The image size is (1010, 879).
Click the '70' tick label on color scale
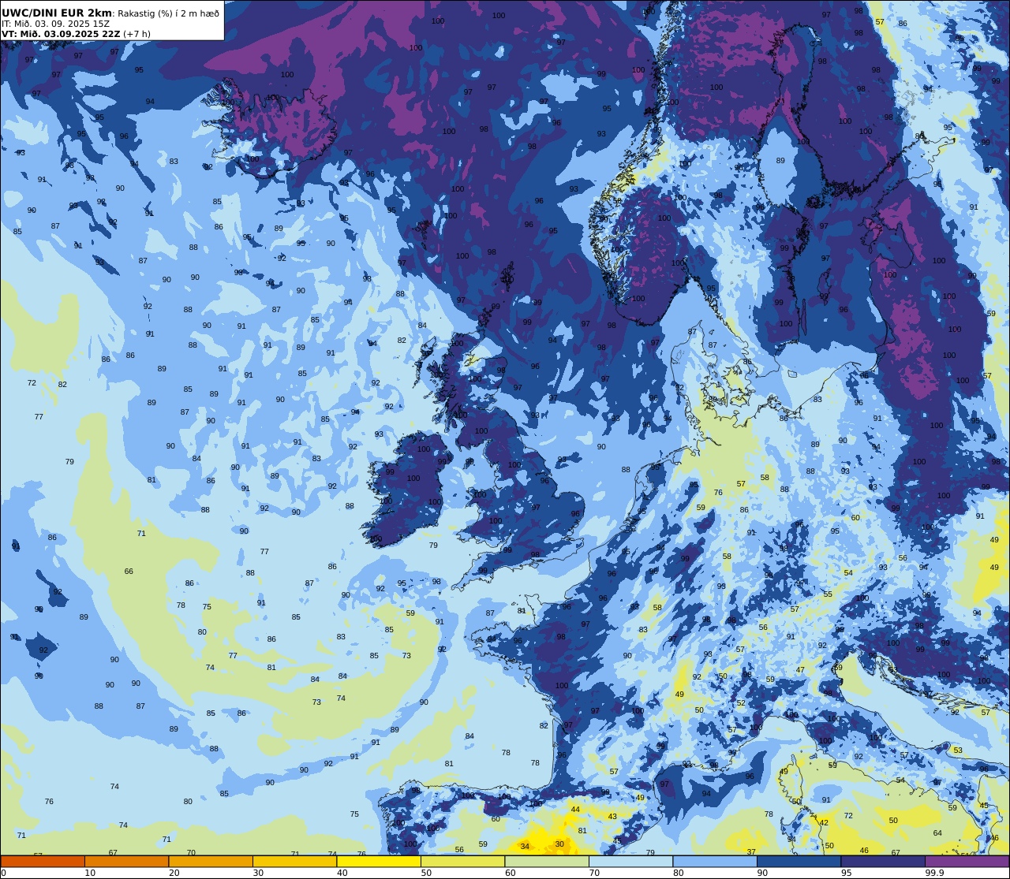tap(594, 873)
